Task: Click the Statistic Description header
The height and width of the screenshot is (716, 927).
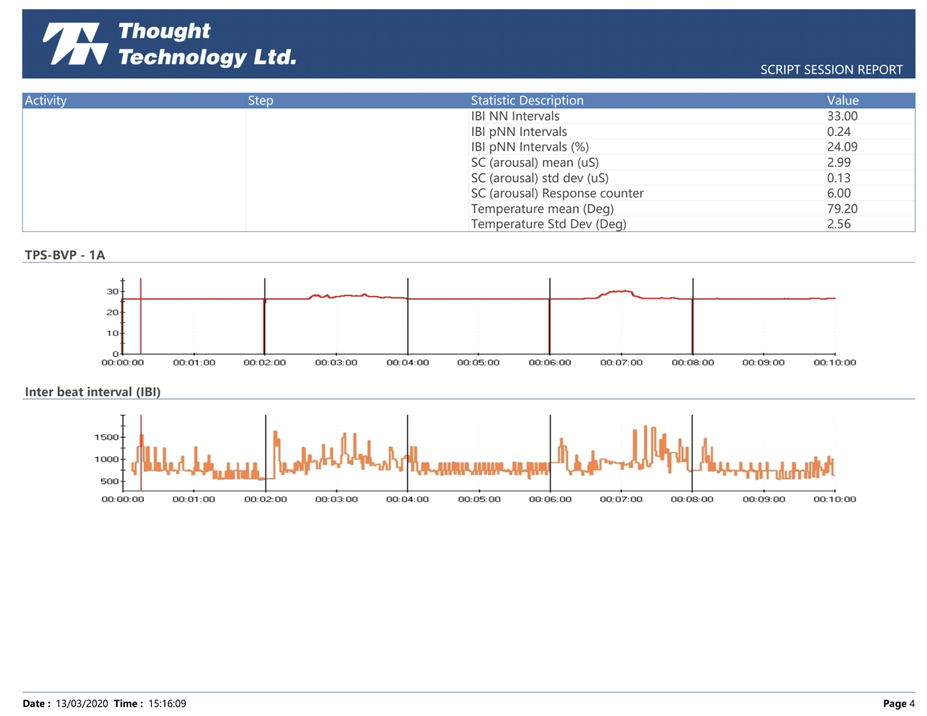Action: [527, 100]
